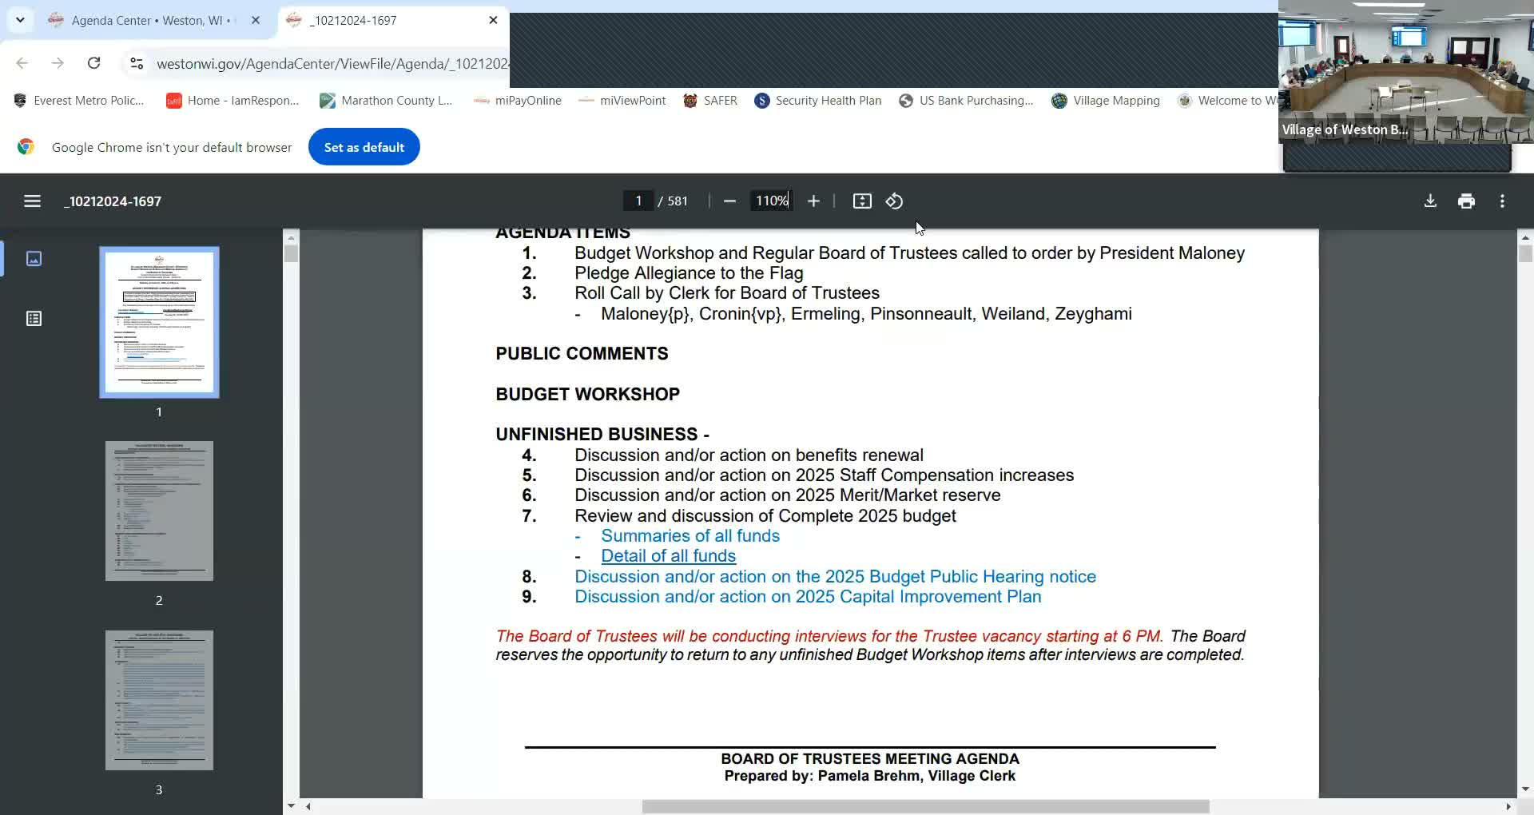1534x815 pixels.
Task: Click thumbnail panel scroll down arrow
Action: 291,806
